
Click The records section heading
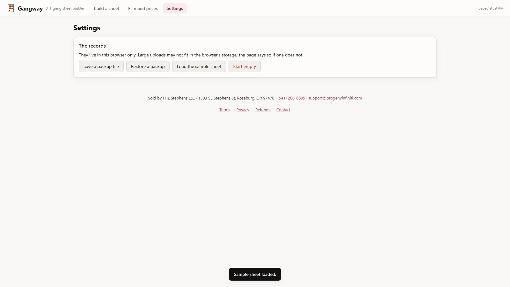(x=92, y=46)
